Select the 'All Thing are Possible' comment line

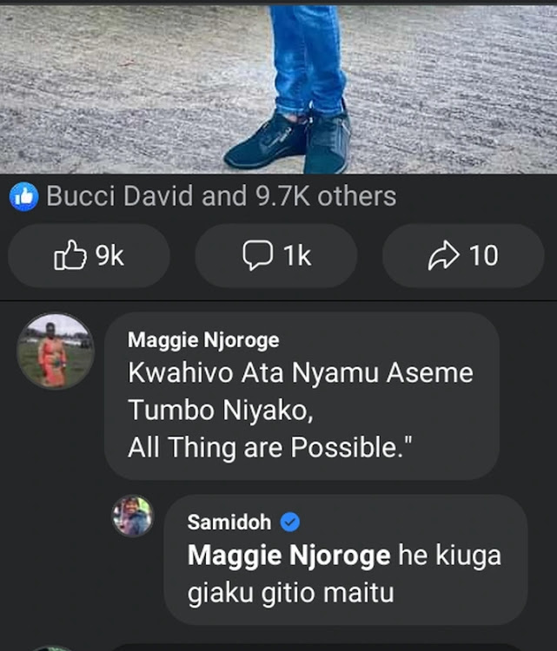tap(270, 448)
